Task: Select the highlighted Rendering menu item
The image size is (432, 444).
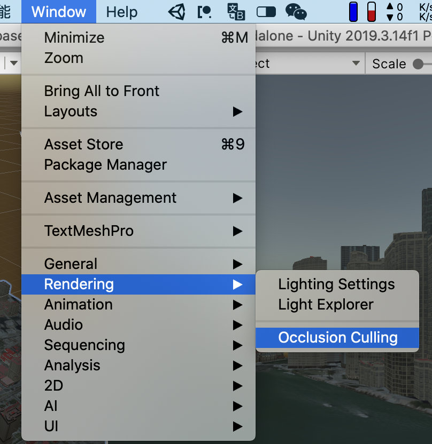Action: point(138,284)
